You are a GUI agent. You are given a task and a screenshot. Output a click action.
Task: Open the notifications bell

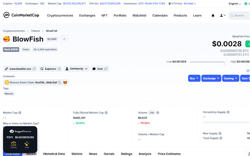coord(213,16)
